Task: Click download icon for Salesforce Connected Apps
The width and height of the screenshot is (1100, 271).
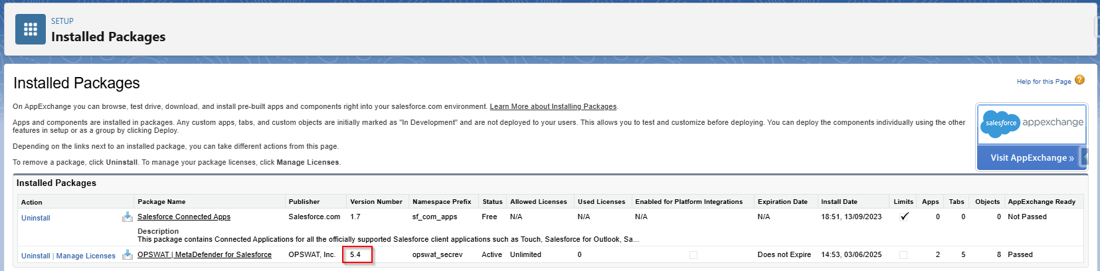Action: point(127,217)
